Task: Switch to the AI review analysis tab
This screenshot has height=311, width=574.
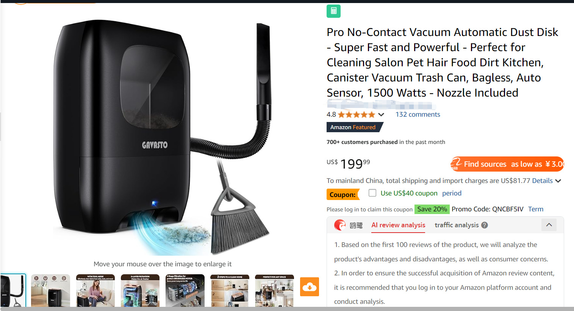Action: (x=398, y=225)
